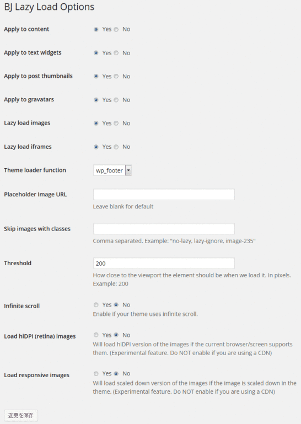
Task: Select No for Apply to content
Action: 116,29
